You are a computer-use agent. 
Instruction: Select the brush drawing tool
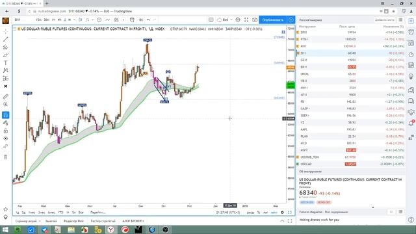pyautogui.click(x=6, y=55)
